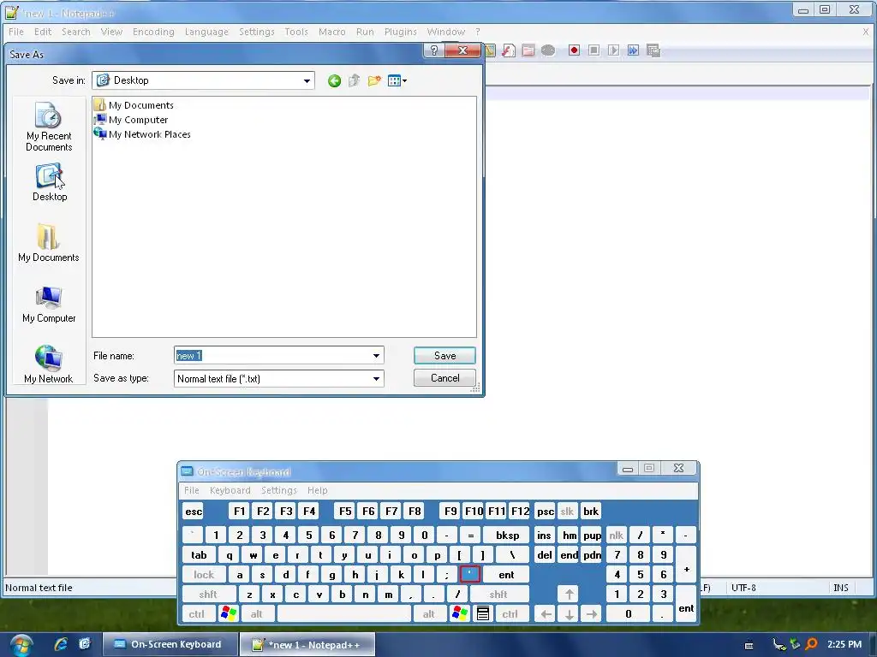The image size is (877, 657).
Task: Open On-Screen Keyboard Keyboard menu
Action: tap(230, 490)
